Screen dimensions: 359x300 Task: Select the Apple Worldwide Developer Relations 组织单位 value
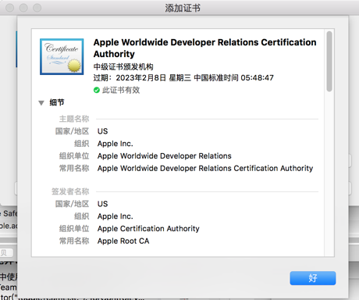coord(165,156)
